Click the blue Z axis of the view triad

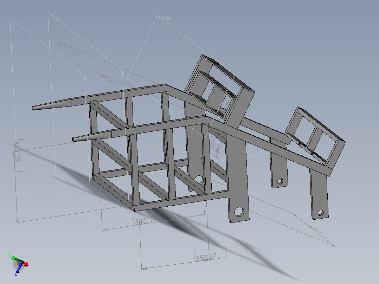click(x=19, y=268)
